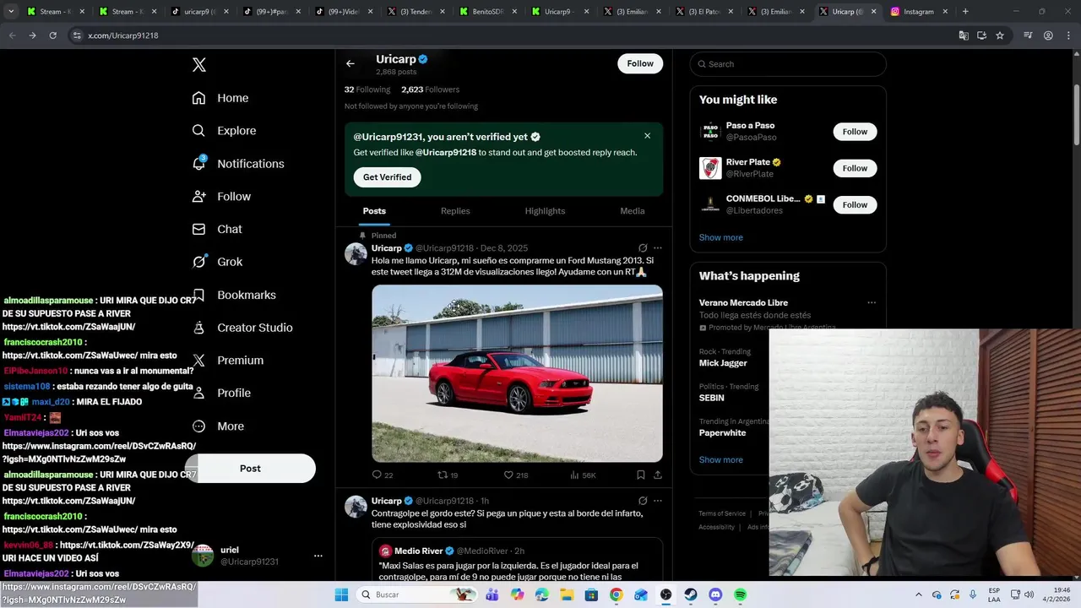Open a new browser tab
Image resolution: width=1081 pixels, height=608 pixels.
pyautogui.click(x=965, y=12)
